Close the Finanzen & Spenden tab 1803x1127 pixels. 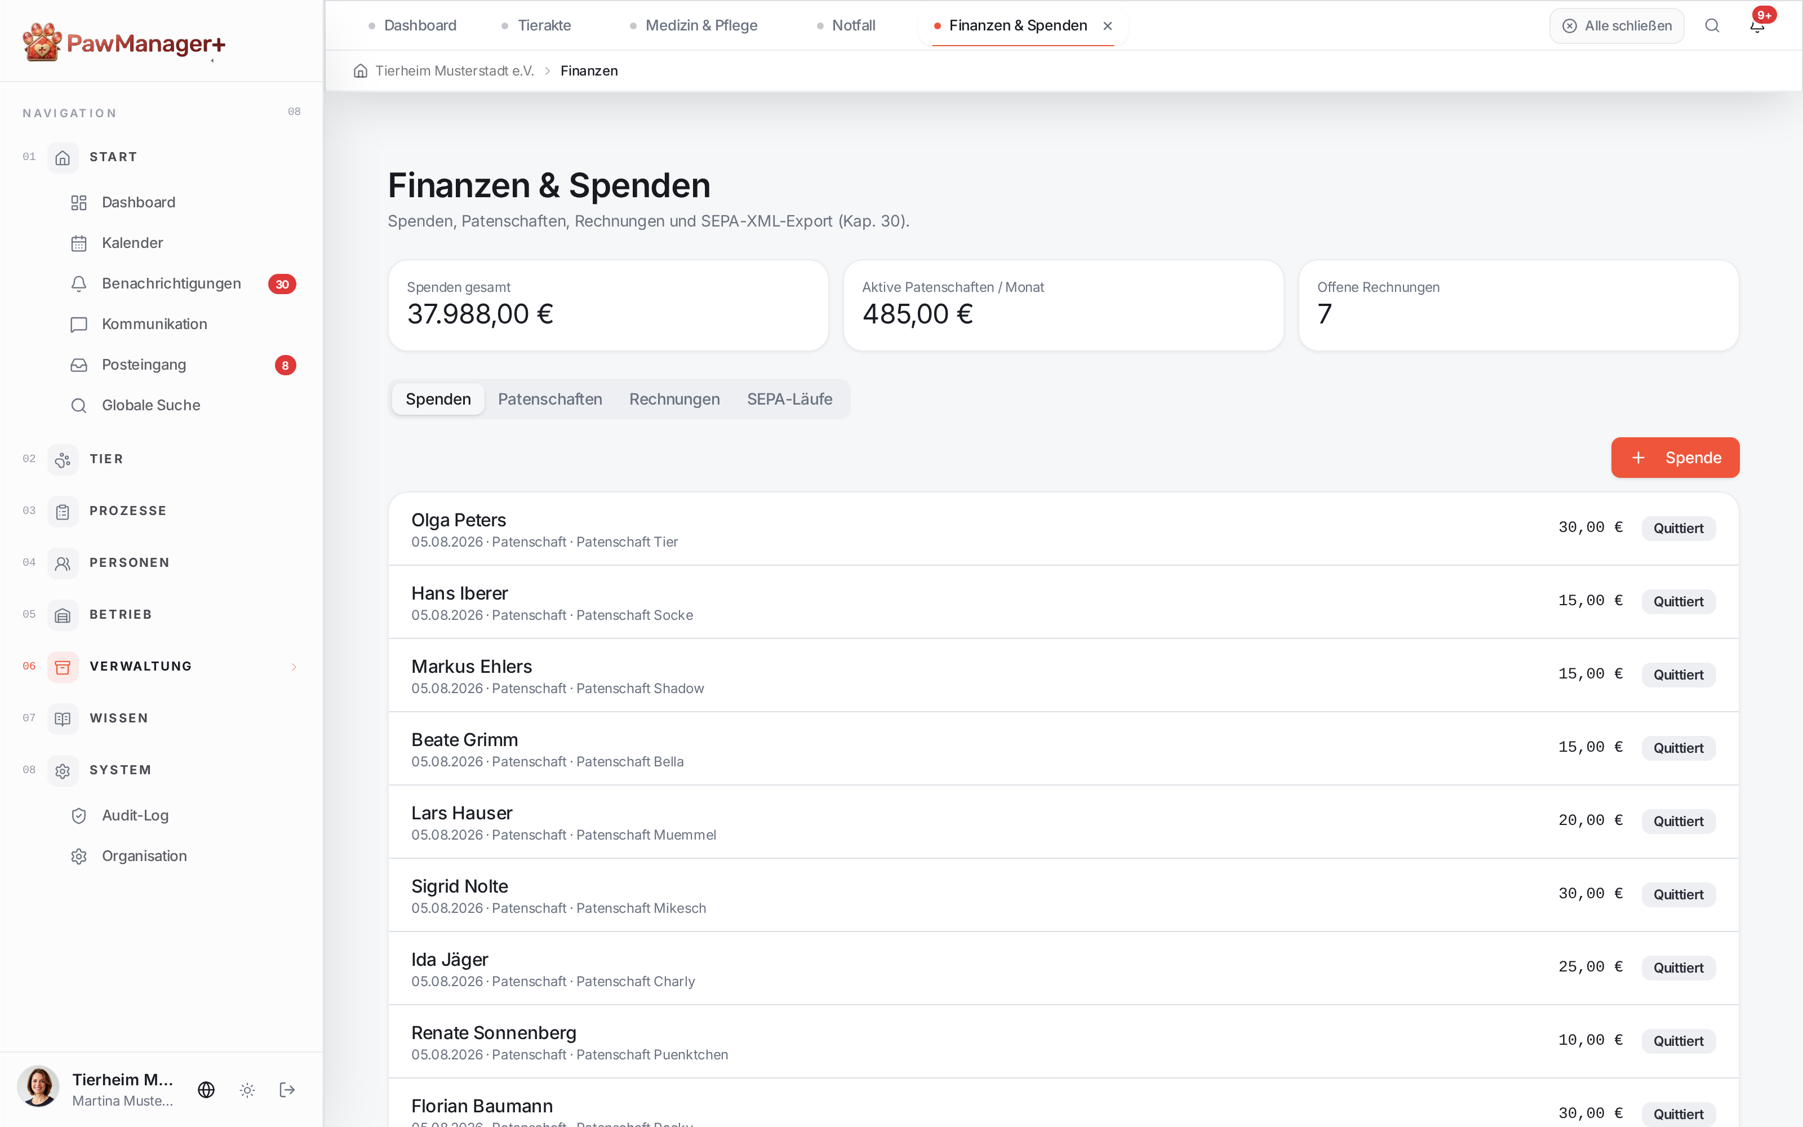pyautogui.click(x=1108, y=26)
